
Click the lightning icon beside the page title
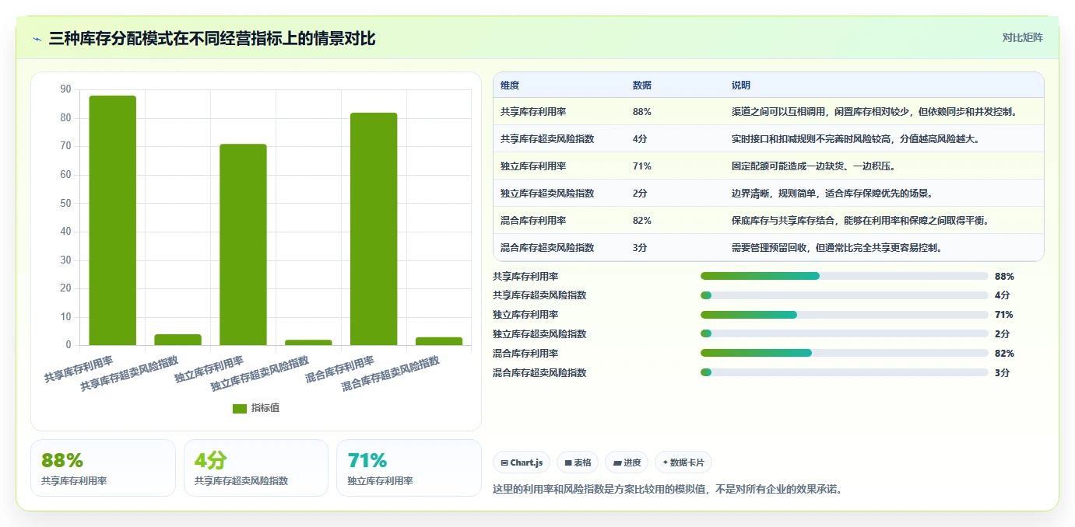pyautogui.click(x=37, y=38)
